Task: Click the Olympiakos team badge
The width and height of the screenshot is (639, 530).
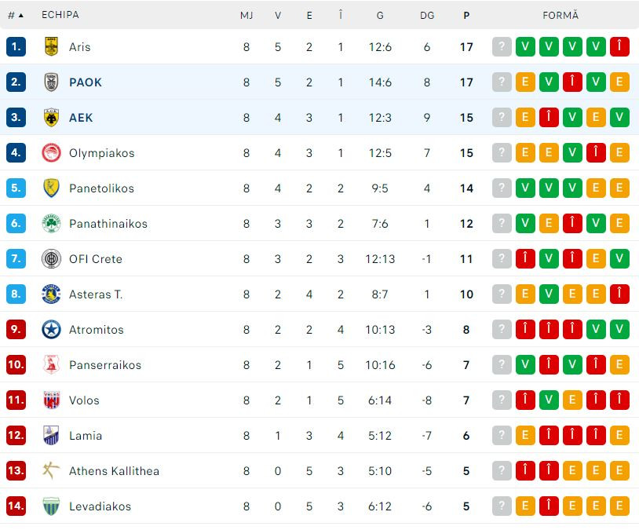Action: (52, 153)
